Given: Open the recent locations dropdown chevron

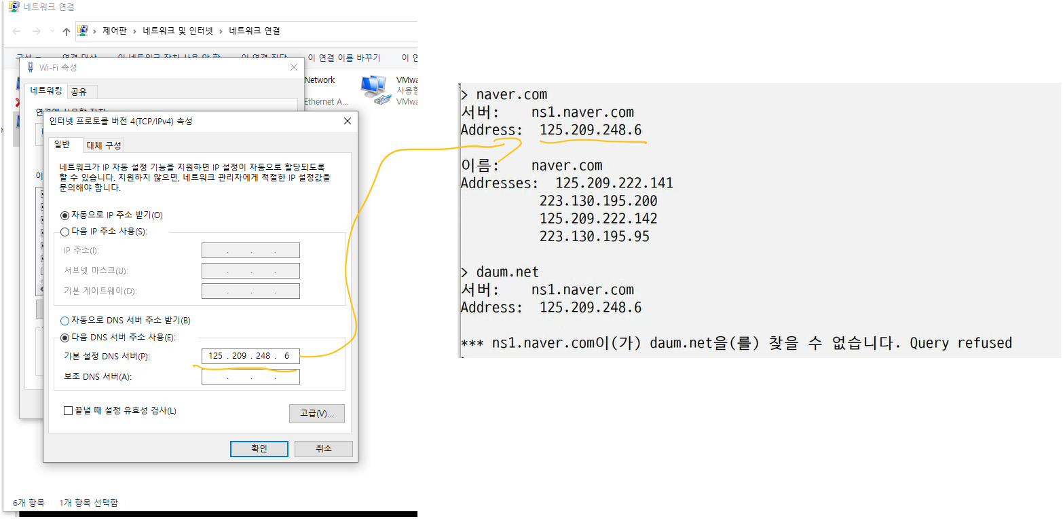Looking at the screenshot, I should (52, 31).
